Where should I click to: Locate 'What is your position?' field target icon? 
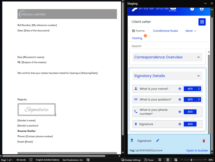(x=180, y=99)
